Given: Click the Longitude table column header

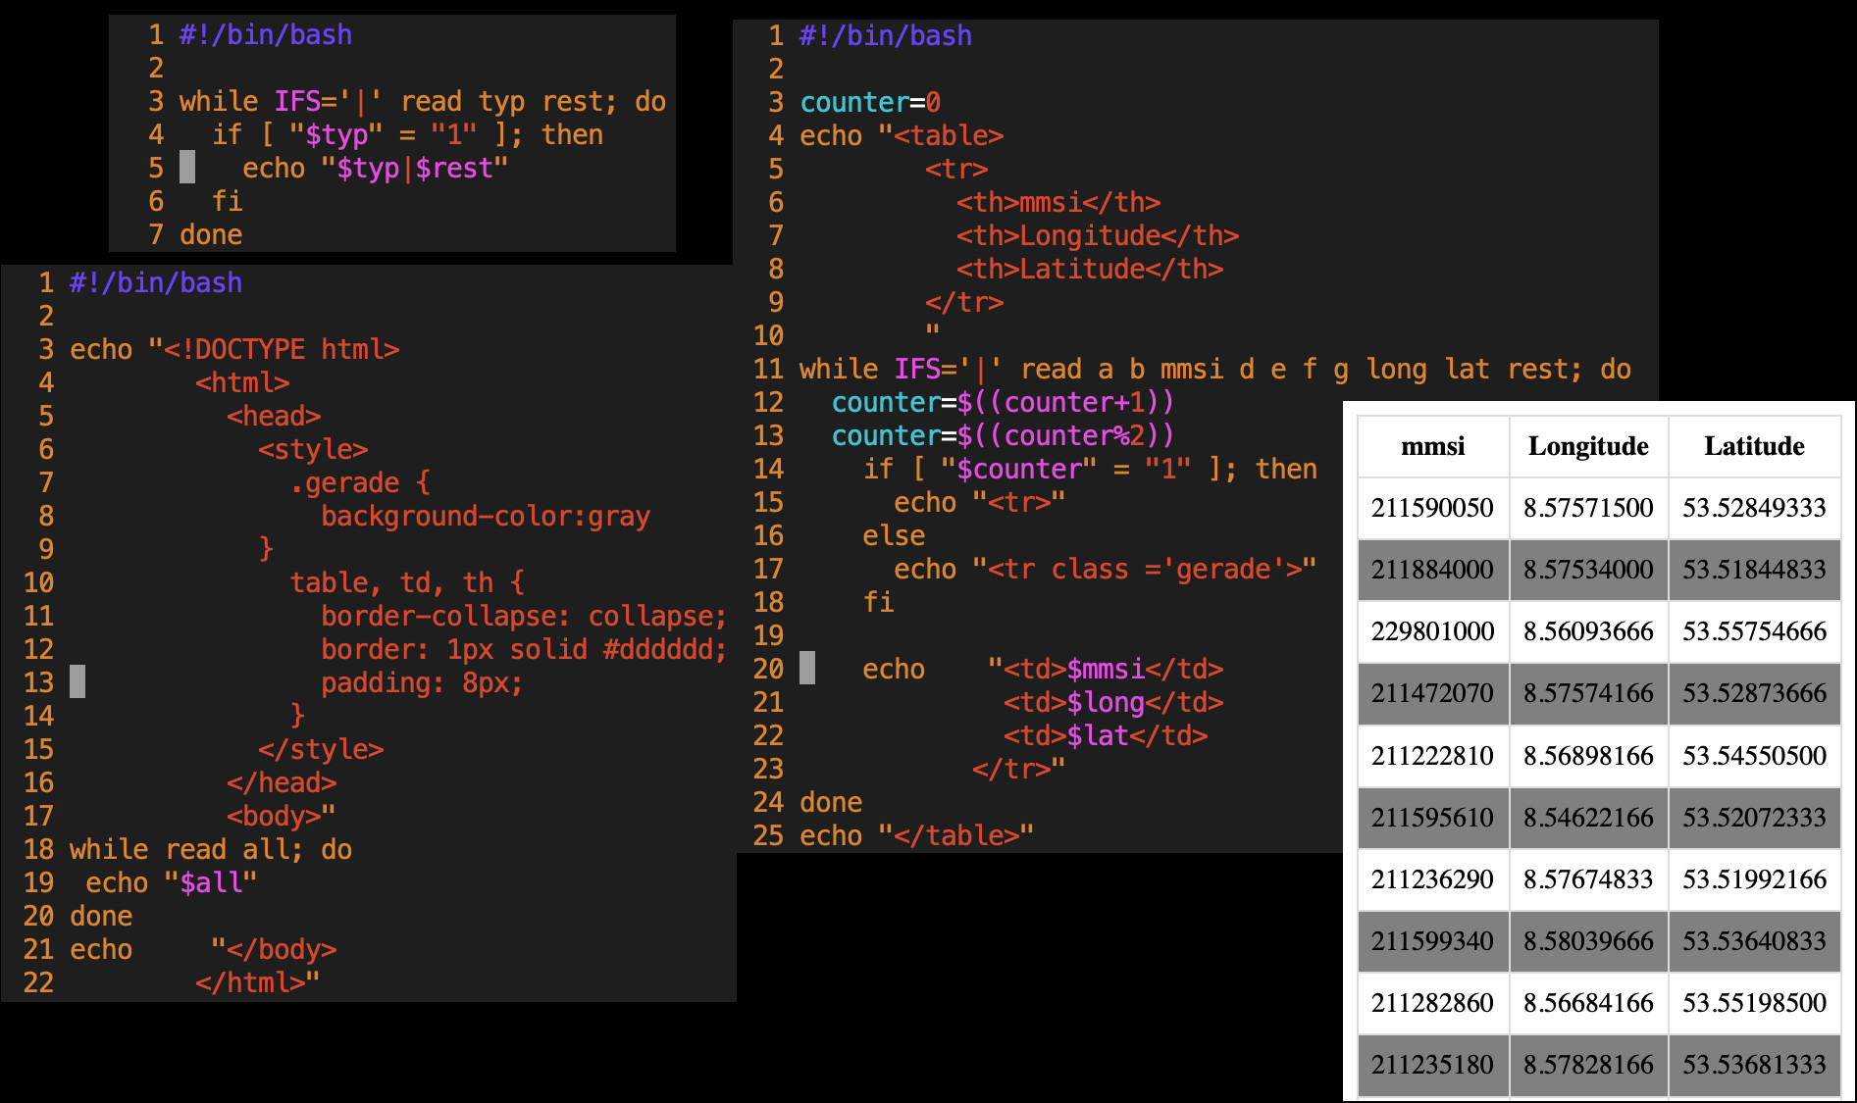Looking at the screenshot, I should tap(1587, 446).
